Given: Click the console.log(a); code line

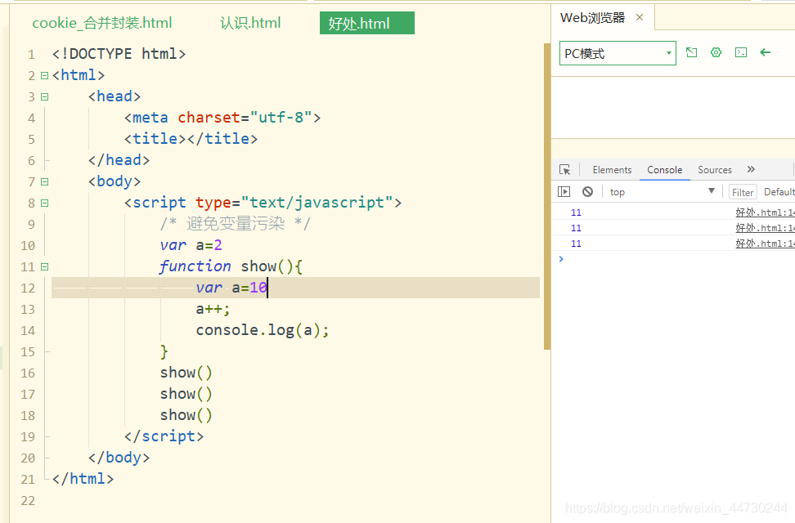Looking at the screenshot, I should tap(262, 330).
